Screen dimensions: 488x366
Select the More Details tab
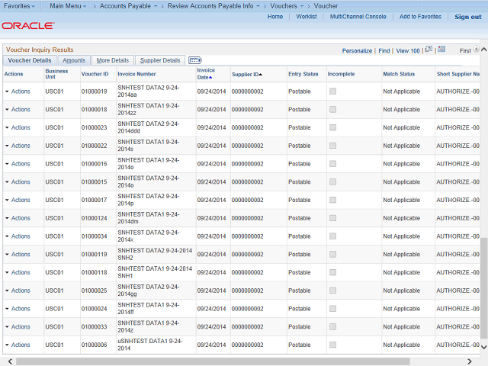(113, 60)
